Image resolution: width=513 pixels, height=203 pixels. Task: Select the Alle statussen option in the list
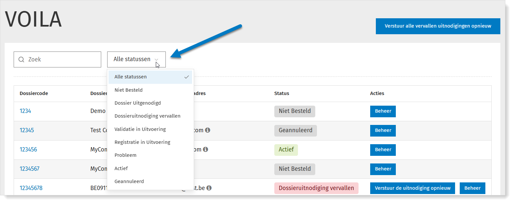point(150,77)
